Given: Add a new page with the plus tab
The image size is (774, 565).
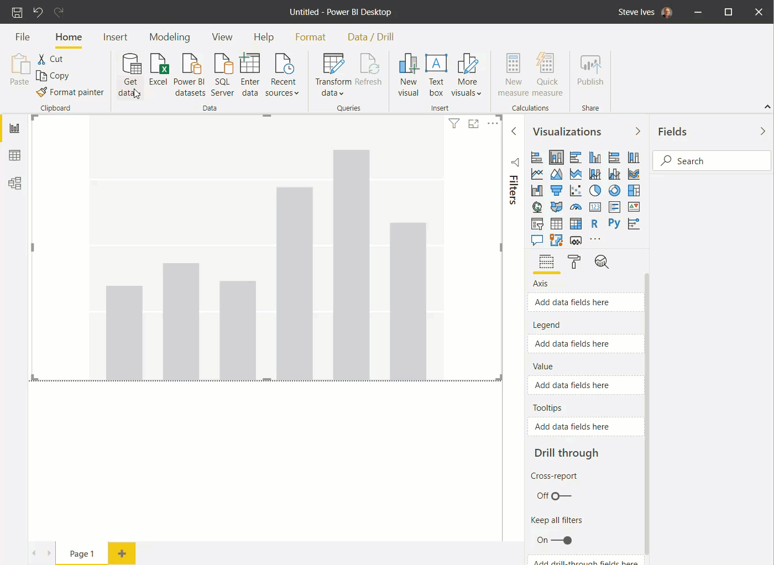Looking at the screenshot, I should tap(121, 553).
